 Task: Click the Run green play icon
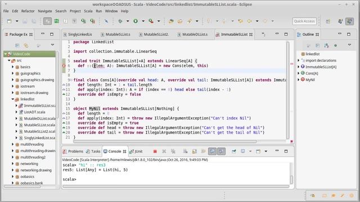136,21
